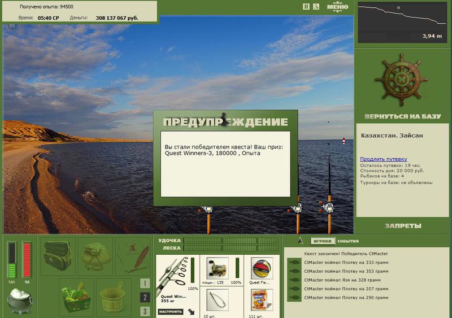Switch to the ИГРОКИ tab

pyautogui.click(x=323, y=241)
